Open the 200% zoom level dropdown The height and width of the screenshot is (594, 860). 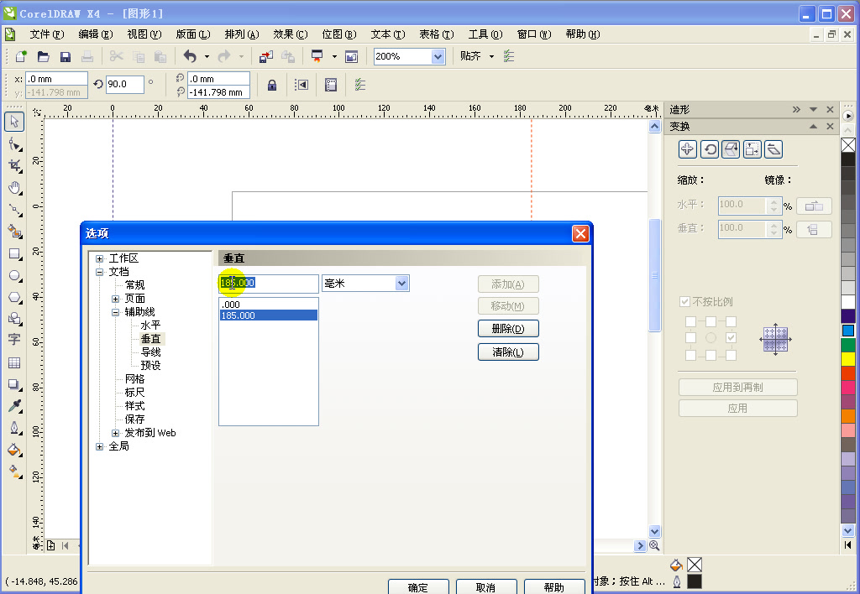point(438,56)
